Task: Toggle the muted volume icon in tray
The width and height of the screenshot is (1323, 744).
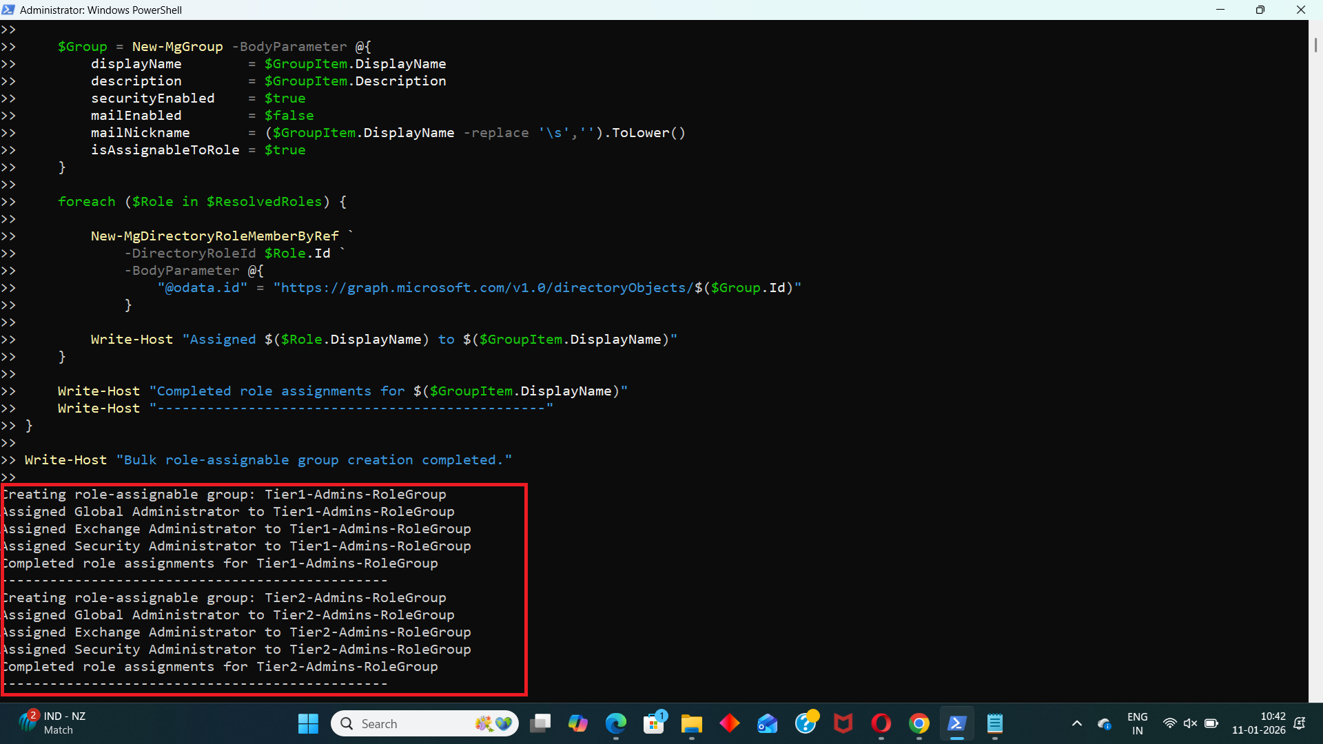Action: [x=1190, y=723]
